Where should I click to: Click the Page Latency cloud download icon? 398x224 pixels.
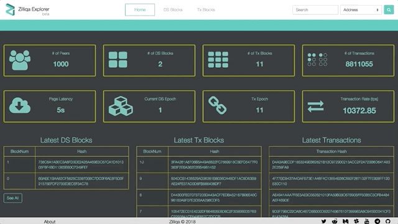(20, 105)
